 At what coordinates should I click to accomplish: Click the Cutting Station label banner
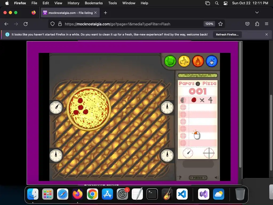click(x=198, y=75)
